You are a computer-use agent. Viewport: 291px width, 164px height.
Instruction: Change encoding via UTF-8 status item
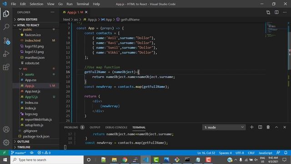[x=240, y=153]
